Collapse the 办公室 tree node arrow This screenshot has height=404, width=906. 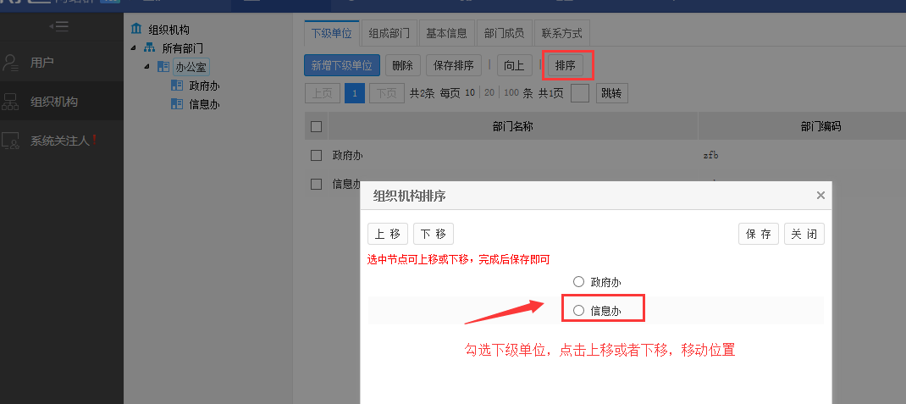point(147,67)
